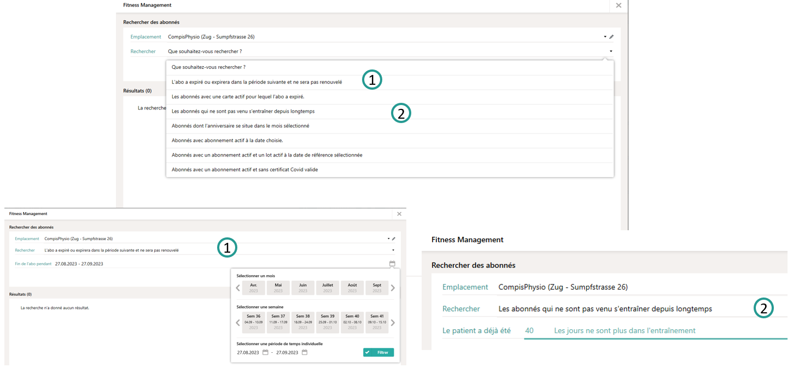Open calendar icon beside Fin de l'abo pendant

tap(392, 264)
